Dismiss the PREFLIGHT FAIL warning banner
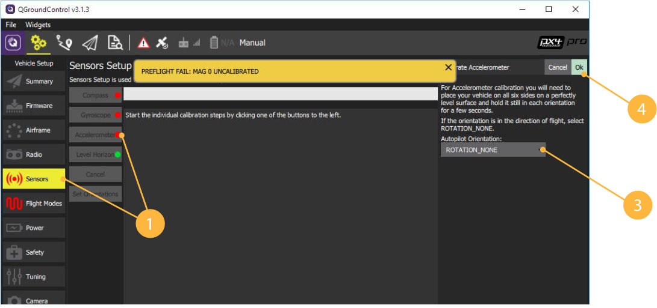This screenshot has height=308, width=657. point(448,67)
